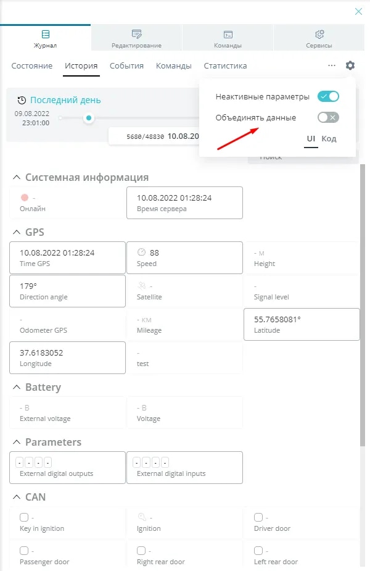Click the Команды terminal icon
Screen dimensions: 370x571
coord(228,35)
